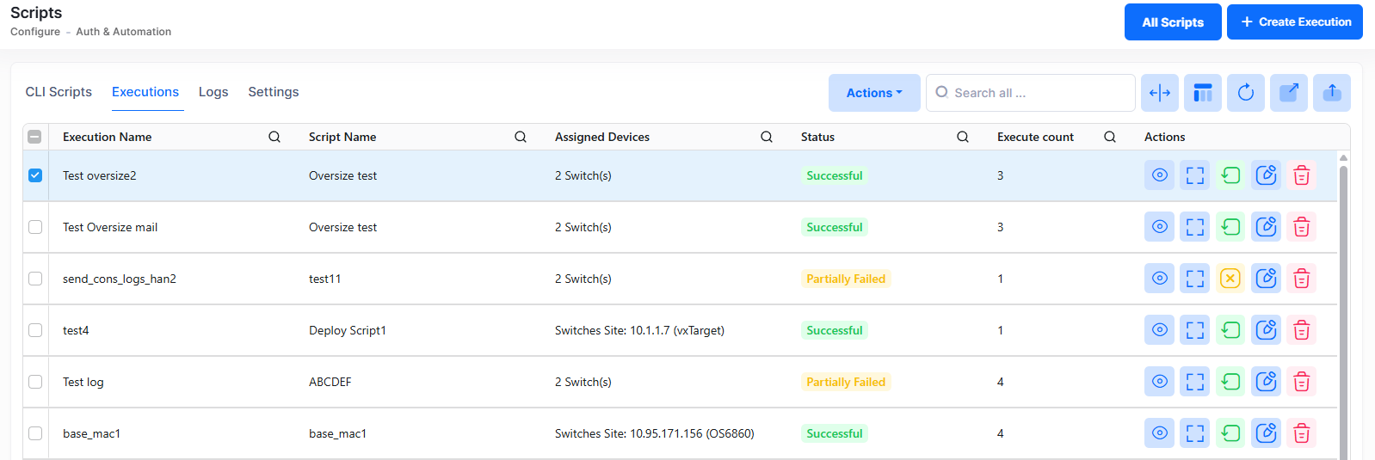Click the export upload icon
The height and width of the screenshot is (460, 1375).
[1332, 93]
